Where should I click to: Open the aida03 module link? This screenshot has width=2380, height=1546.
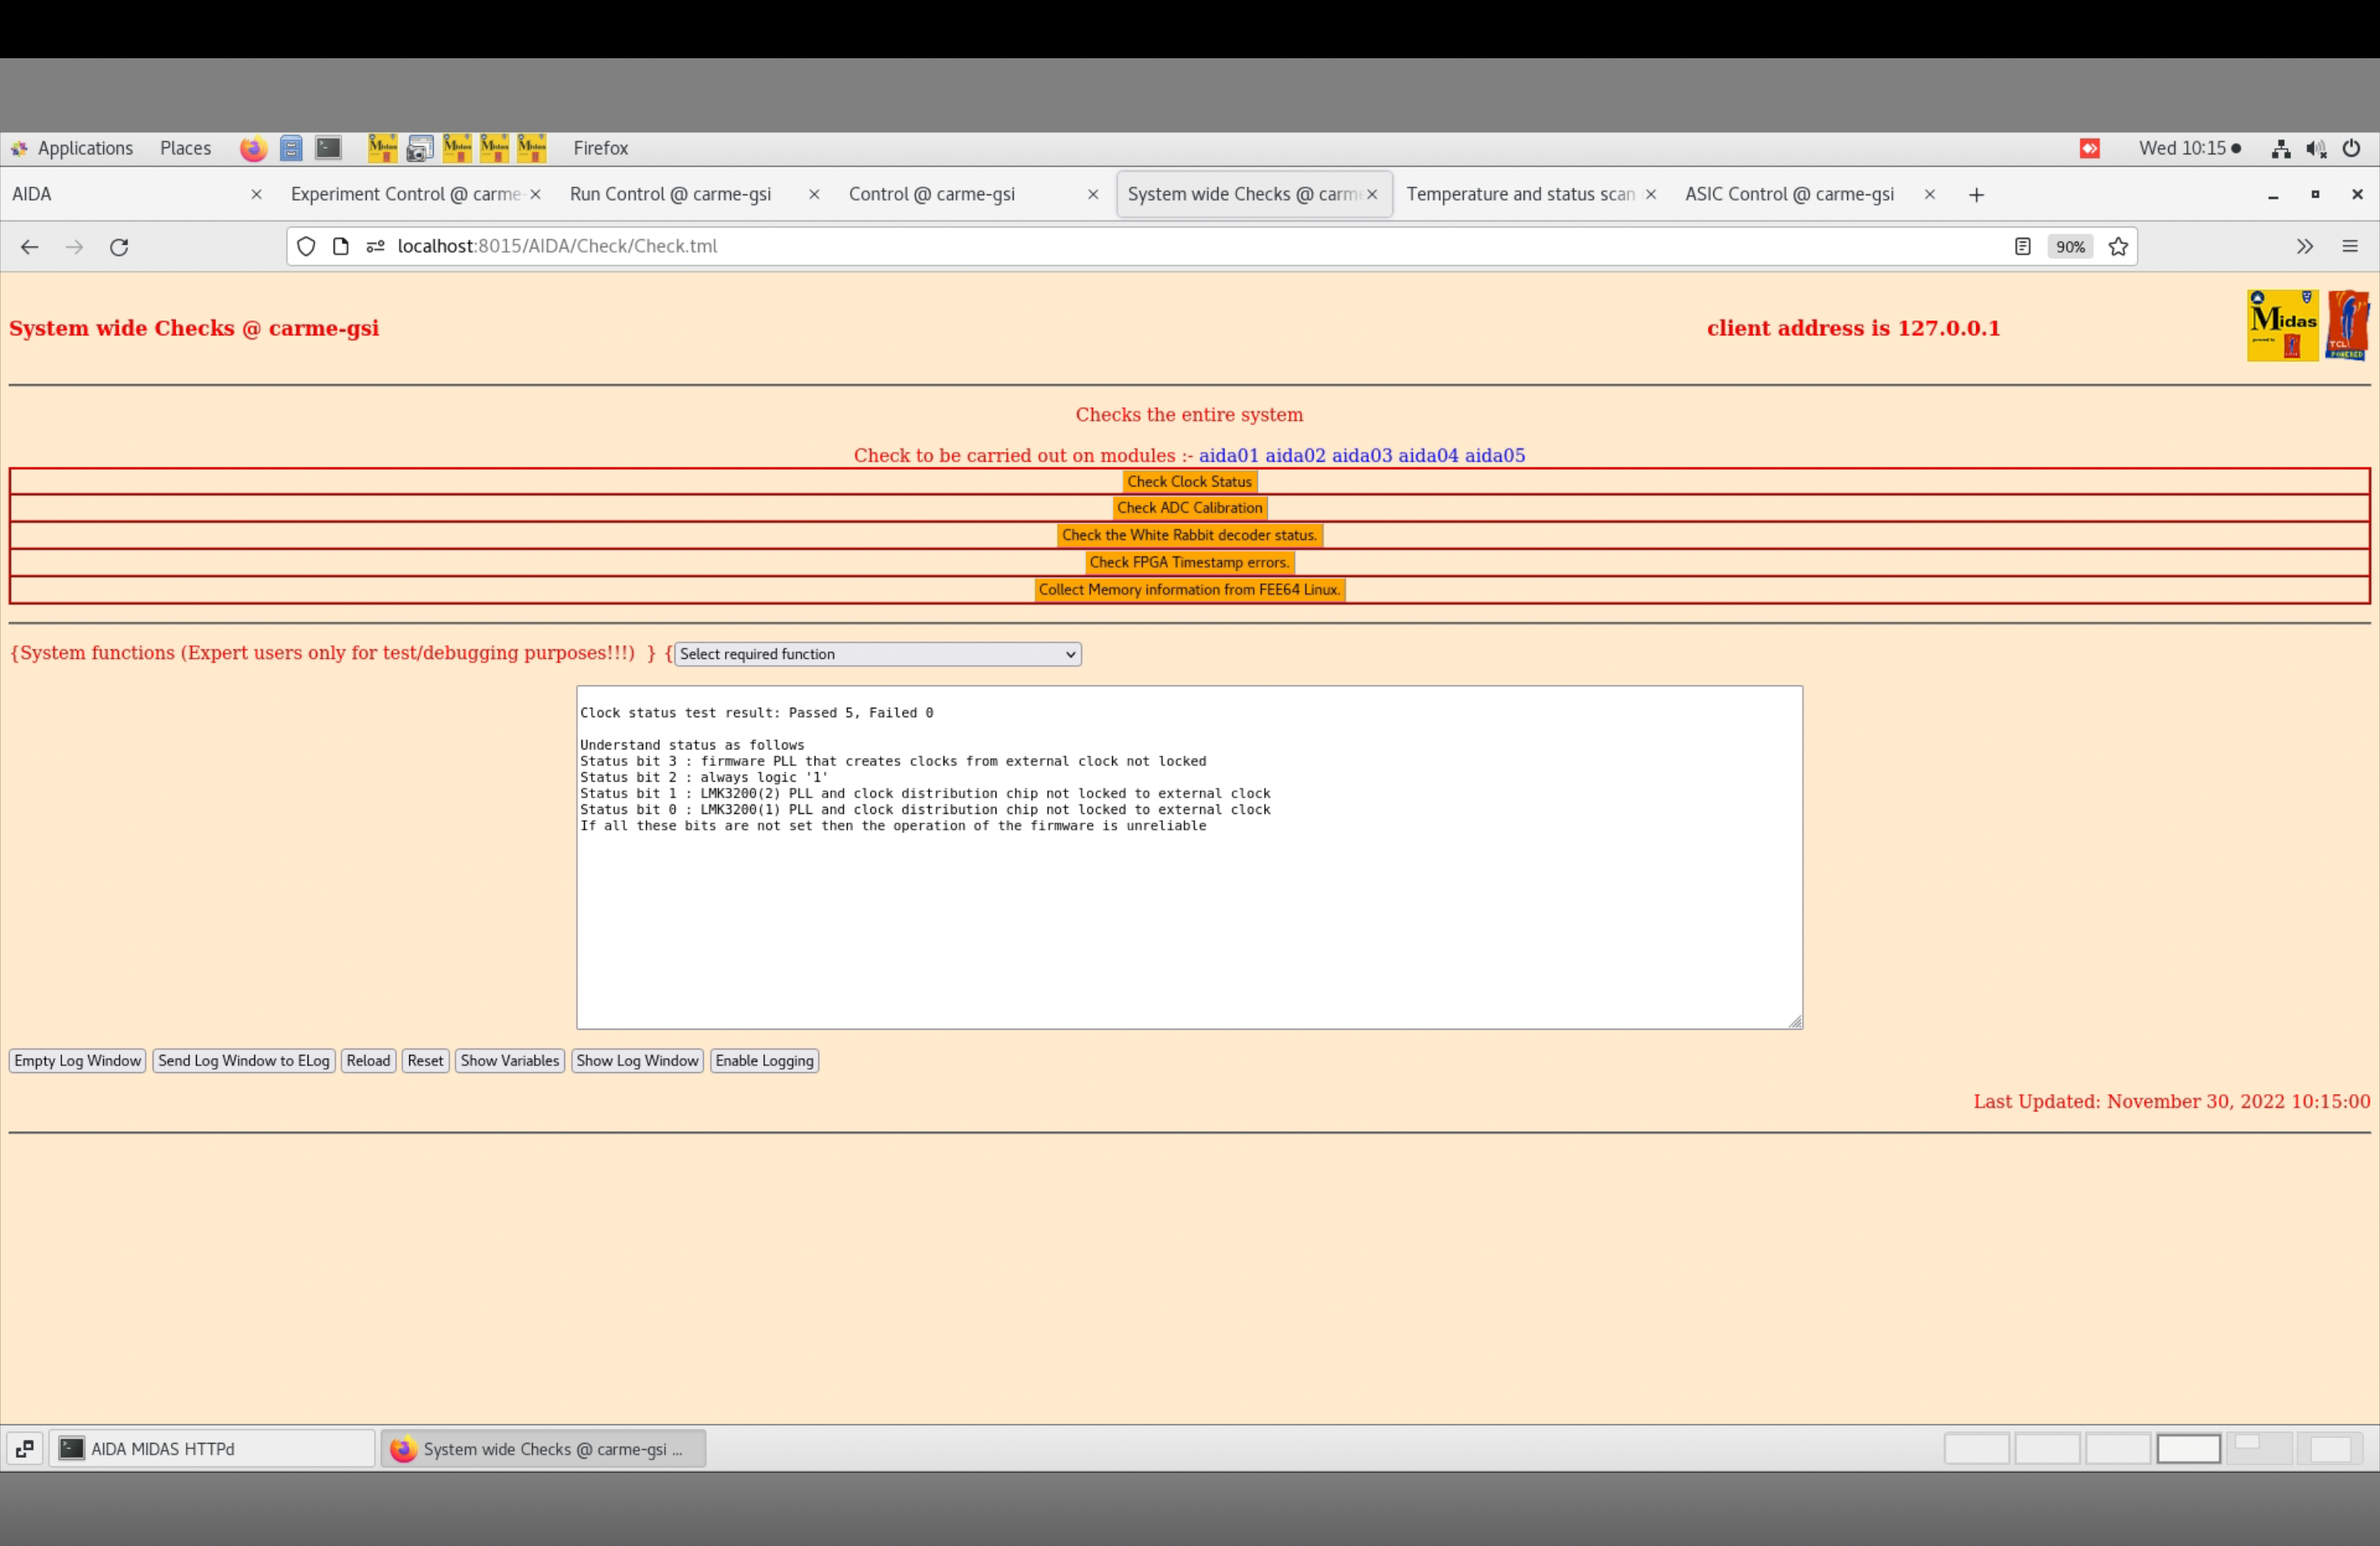point(1361,456)
